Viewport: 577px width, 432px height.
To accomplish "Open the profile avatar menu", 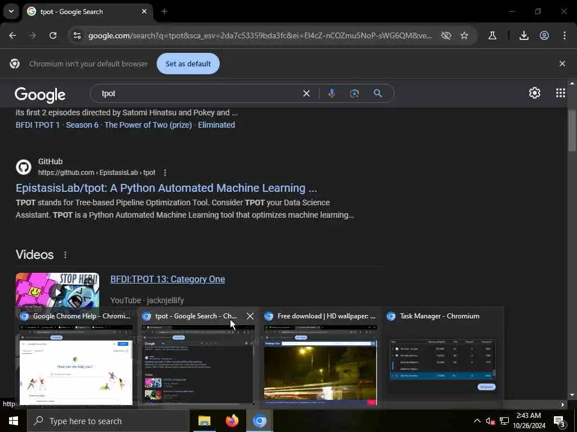I will (x=544, y=35).
